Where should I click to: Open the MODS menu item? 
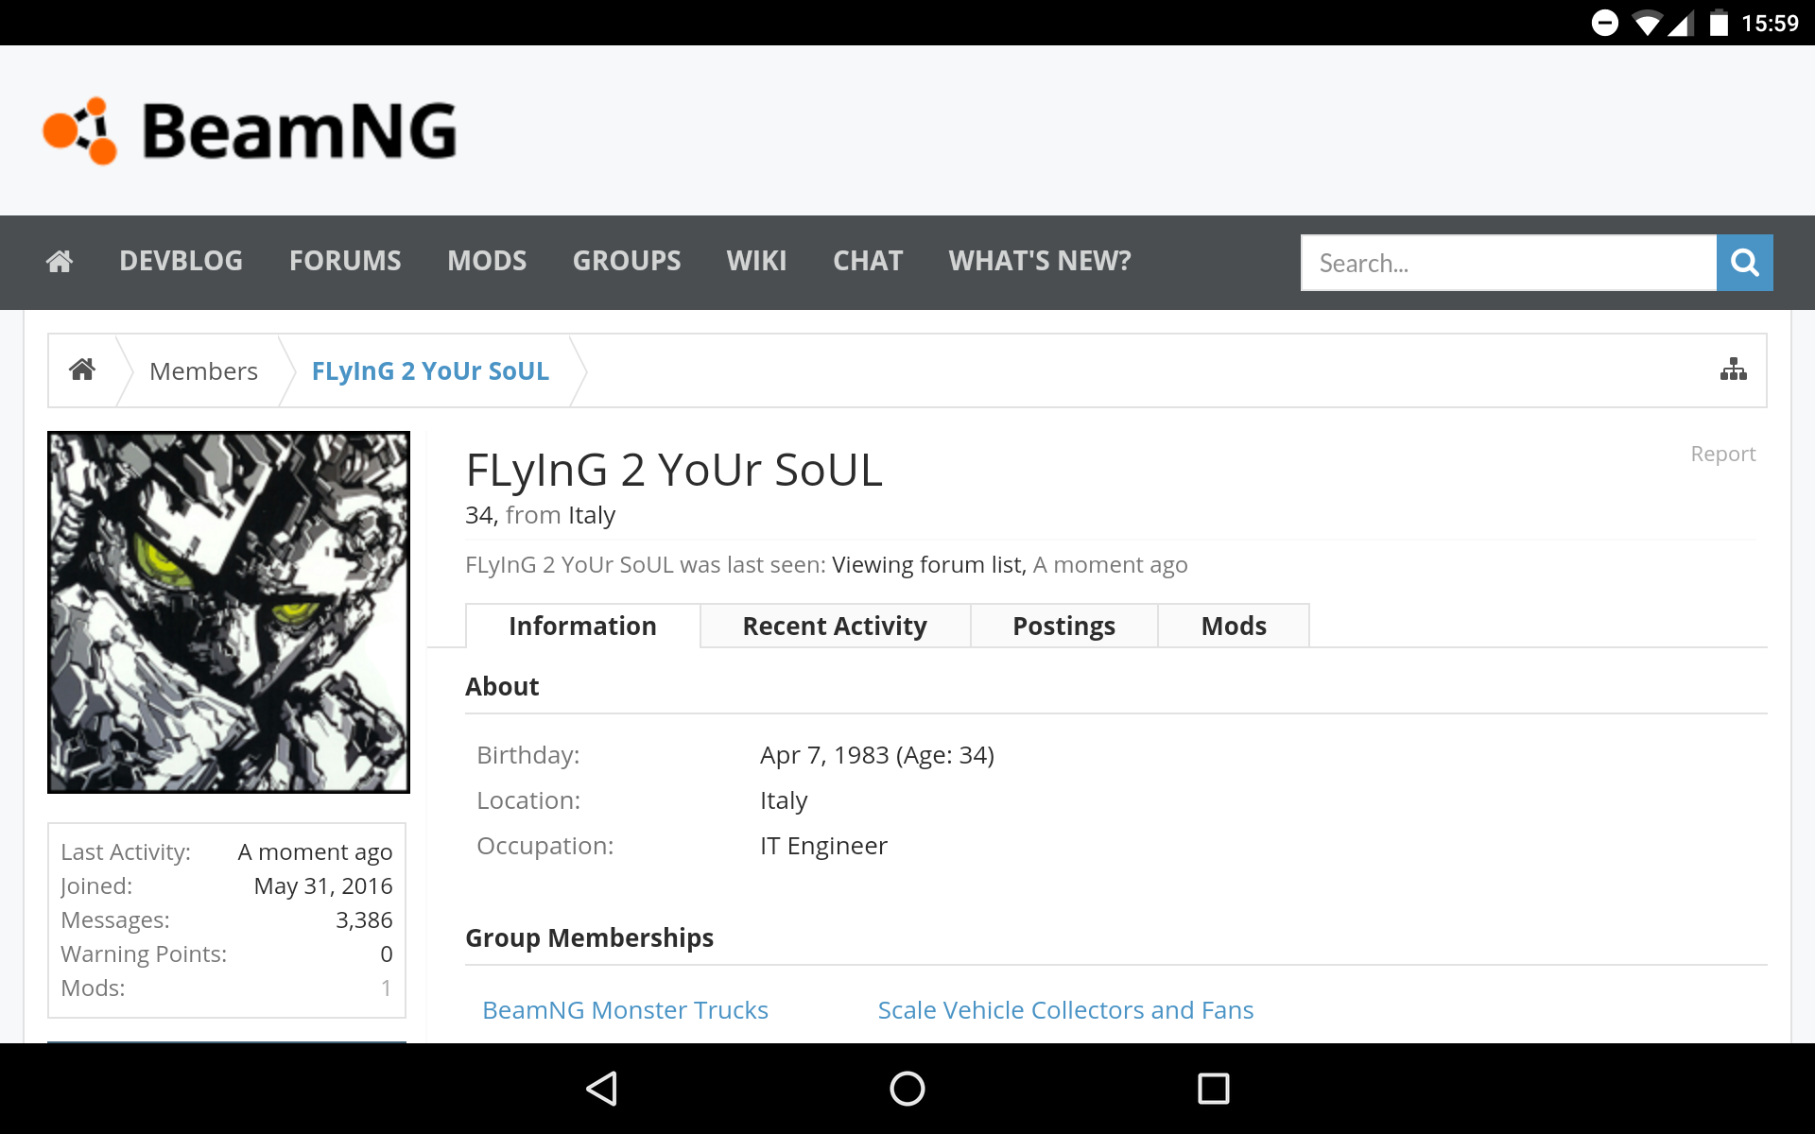[x=487, y=261]
